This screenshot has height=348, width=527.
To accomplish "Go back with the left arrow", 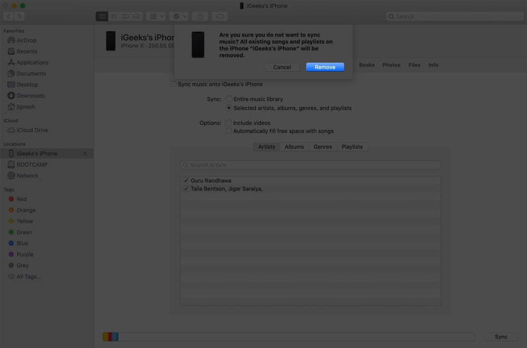I will (x=9, y=16).
